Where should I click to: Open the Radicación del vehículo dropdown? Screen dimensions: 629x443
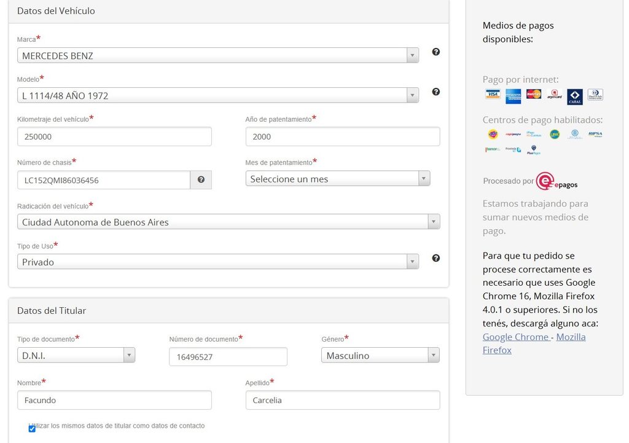coord(229,222)
